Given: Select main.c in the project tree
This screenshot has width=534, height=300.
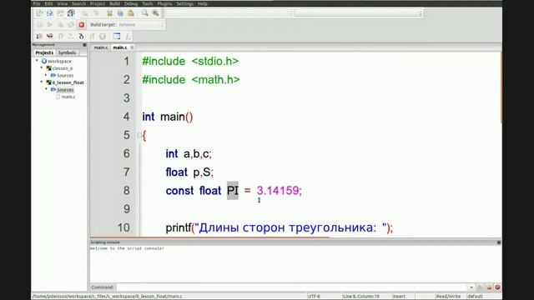Looking at the screenshot, I should click(x=68, y=97).
